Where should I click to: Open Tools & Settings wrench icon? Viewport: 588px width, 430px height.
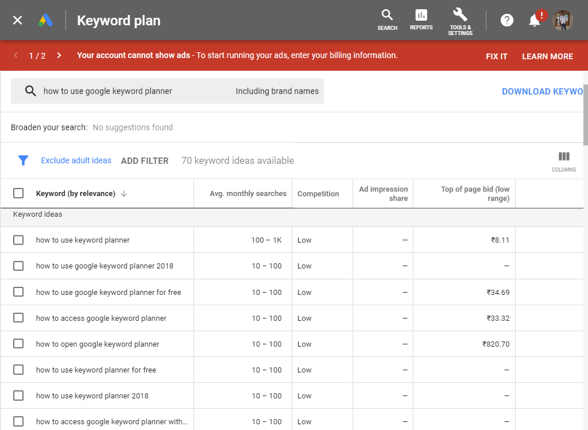coord(460,21)
